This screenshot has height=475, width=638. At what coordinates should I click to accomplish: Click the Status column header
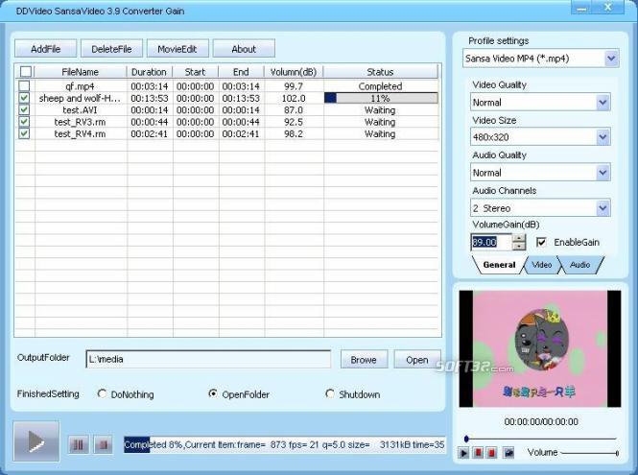pyautogui.click(x=381, y=72)
